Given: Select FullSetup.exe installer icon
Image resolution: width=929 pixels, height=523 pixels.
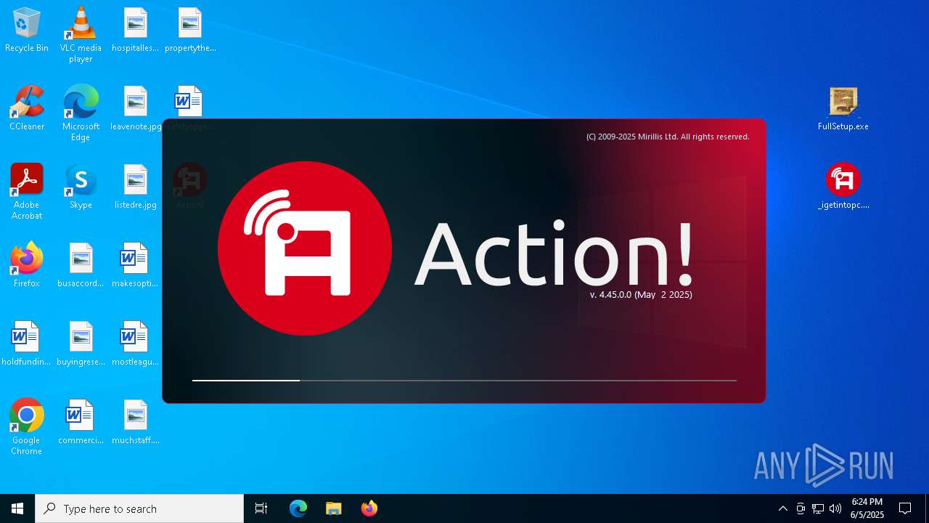Looking at the screenshot, I should [x=843, y=108].
